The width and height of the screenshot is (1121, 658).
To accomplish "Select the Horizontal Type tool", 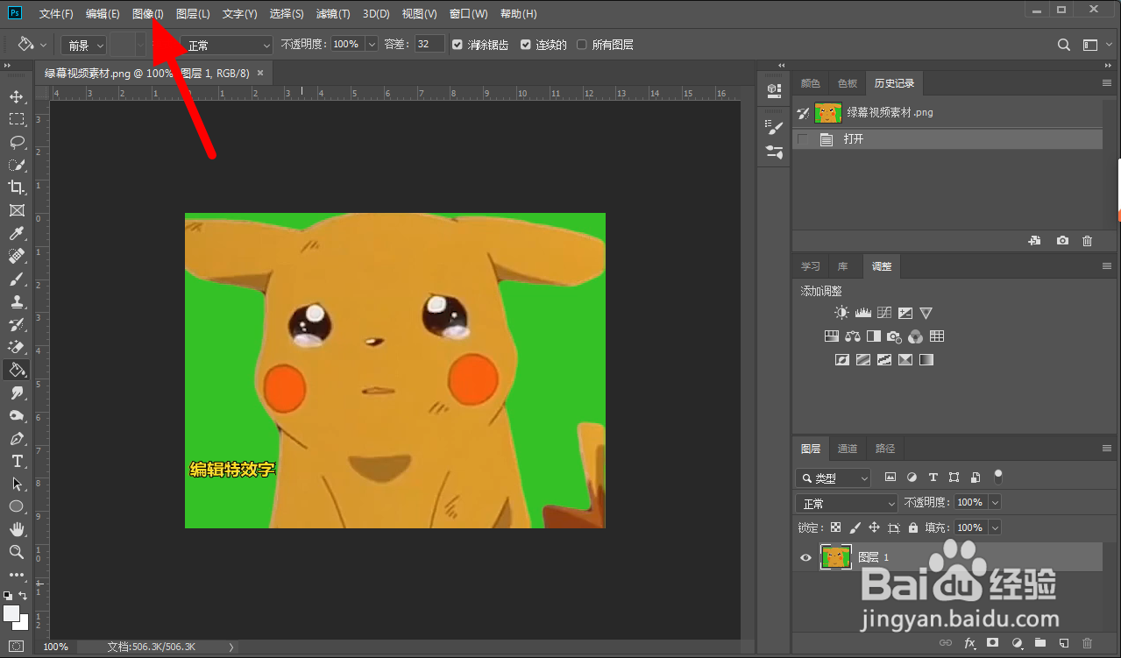I will click(x=17, y=461).
